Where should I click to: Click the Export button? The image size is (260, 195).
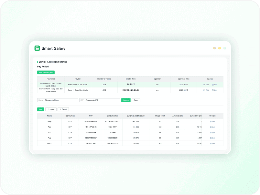(63, 109)
